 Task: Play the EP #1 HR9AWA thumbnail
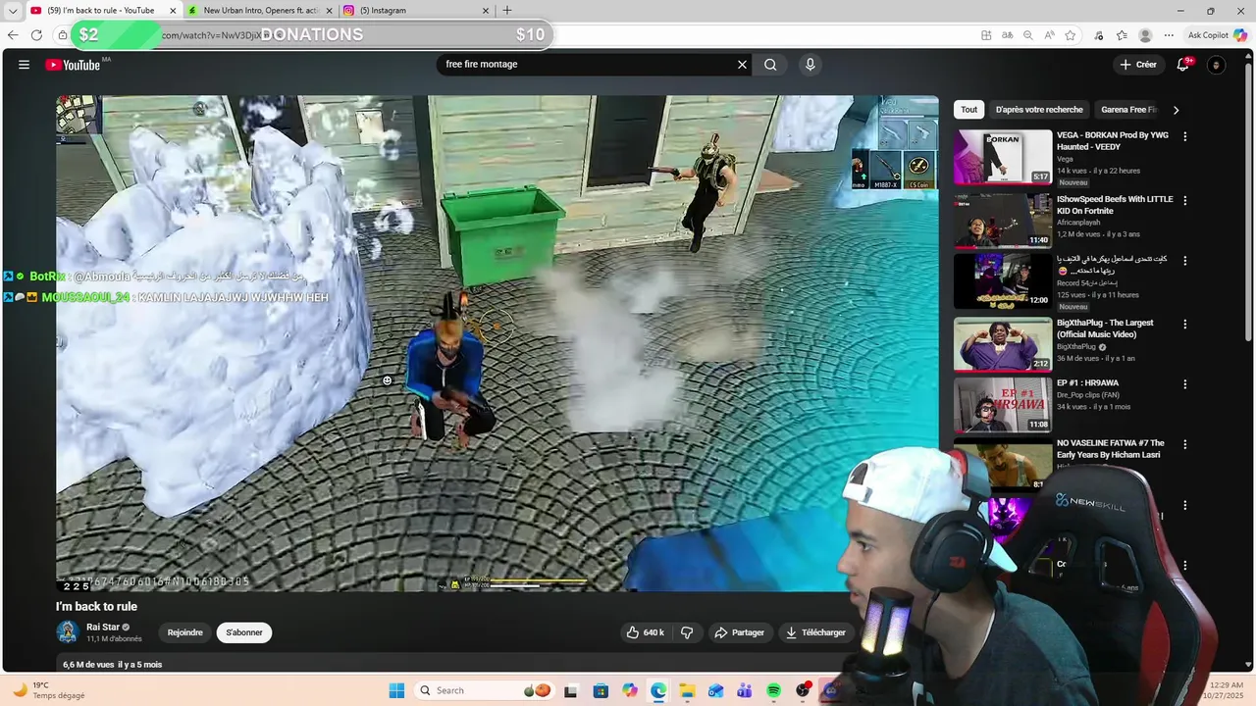[x=1003, y=404]
